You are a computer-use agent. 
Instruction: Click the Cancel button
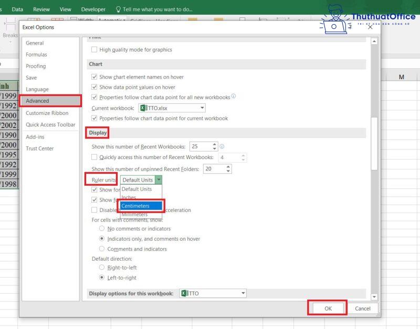[x=363, y=309]
